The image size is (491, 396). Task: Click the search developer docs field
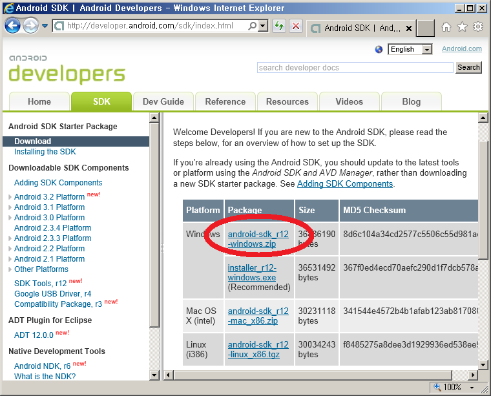click(355, 68)
